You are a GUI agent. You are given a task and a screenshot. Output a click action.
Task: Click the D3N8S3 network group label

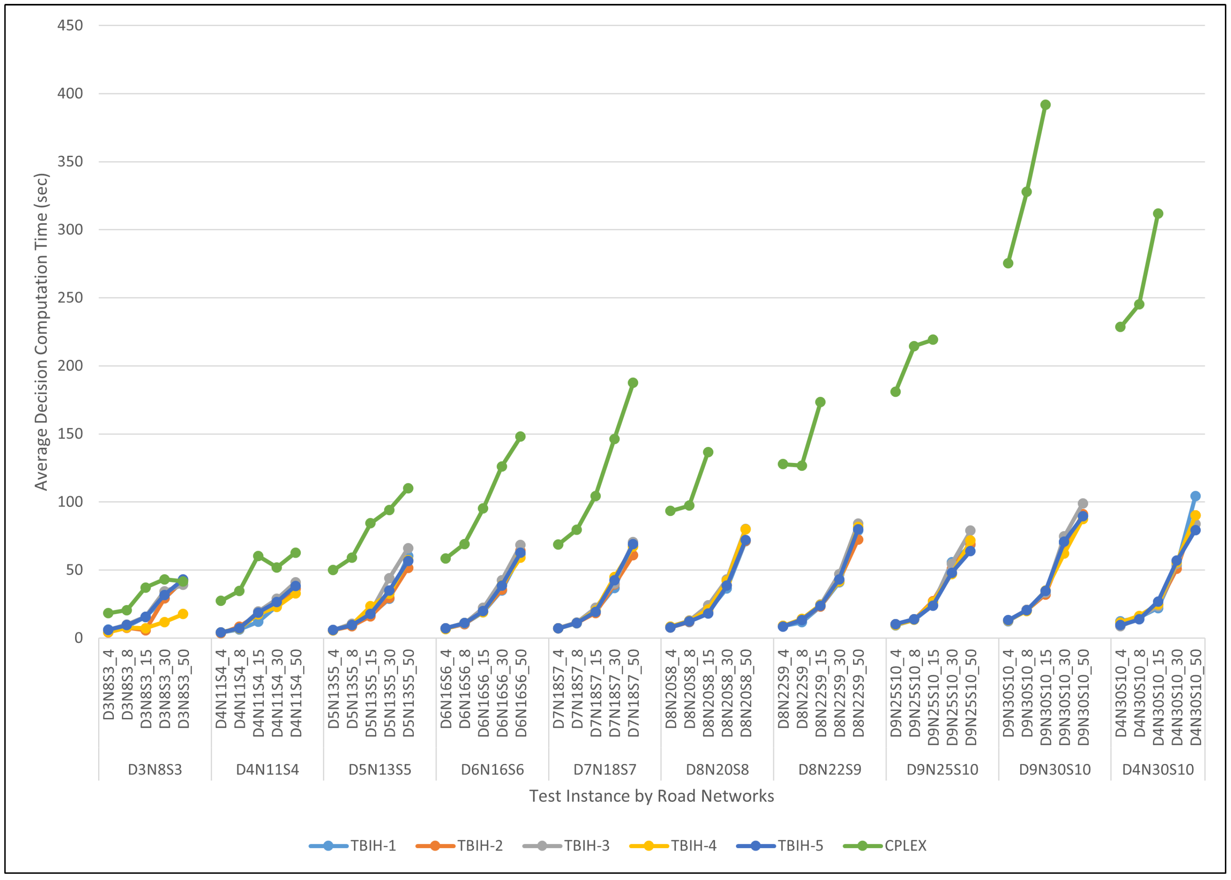tap(155, 769)
